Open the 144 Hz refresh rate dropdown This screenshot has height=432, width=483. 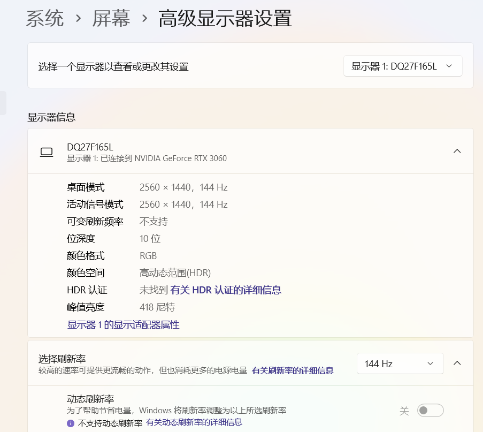tap(400, 363)
